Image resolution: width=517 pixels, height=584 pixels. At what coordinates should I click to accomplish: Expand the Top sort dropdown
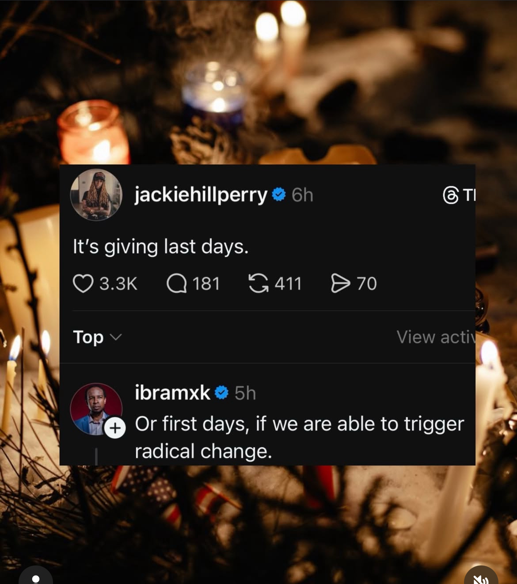click(97, 337)
